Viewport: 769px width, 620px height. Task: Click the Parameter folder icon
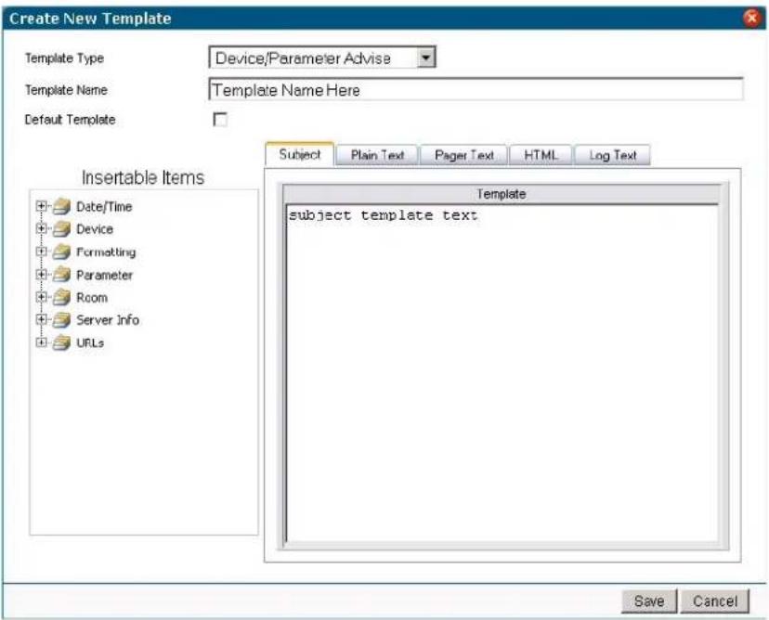(62, 275)
